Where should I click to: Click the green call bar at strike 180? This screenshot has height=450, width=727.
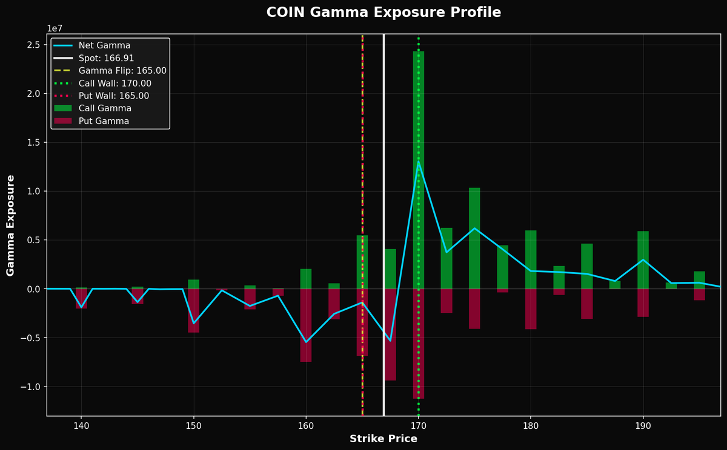[x=531, y=259]
